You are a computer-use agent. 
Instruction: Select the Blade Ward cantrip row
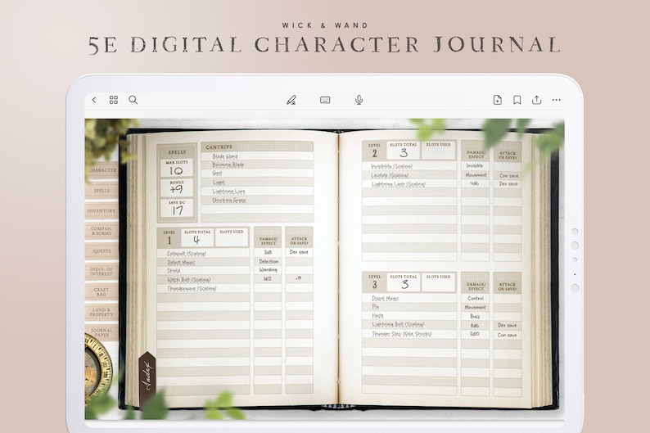(257, 156)
